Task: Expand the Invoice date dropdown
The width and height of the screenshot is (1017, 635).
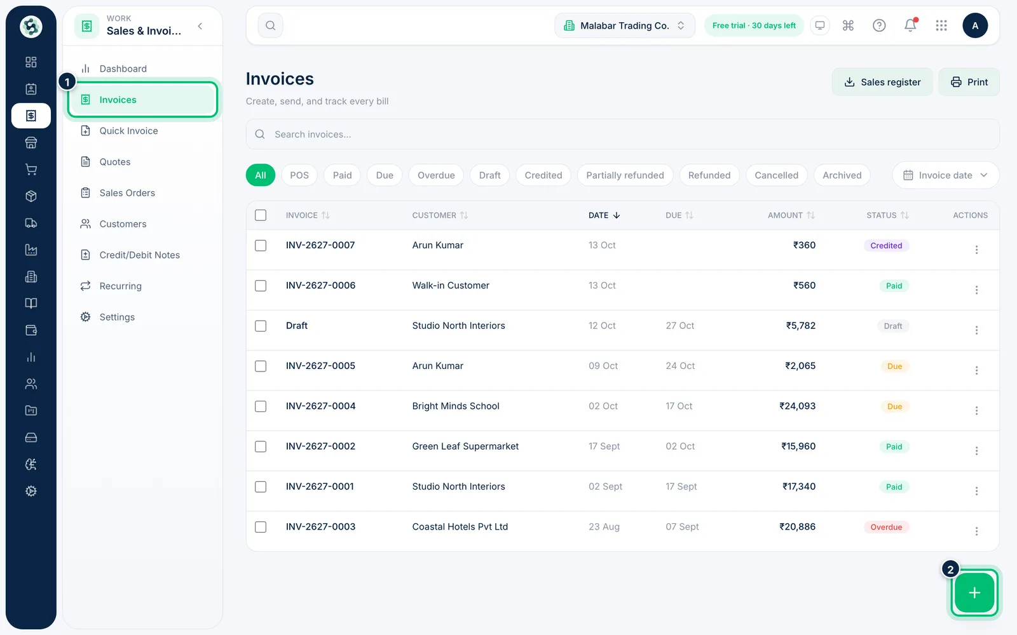Action: click(x=946, y=175)
